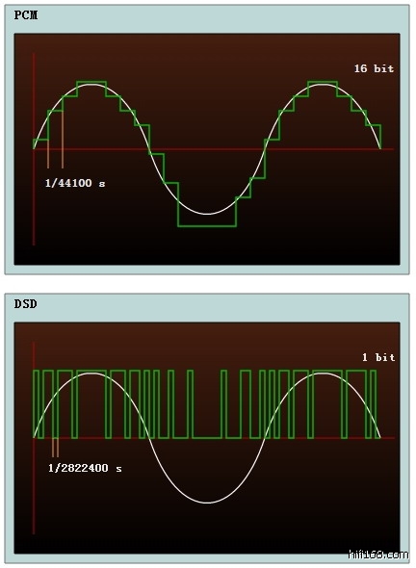Click the 1/44100 s sampling interval text
416x568 pixels.
[75, 183]
